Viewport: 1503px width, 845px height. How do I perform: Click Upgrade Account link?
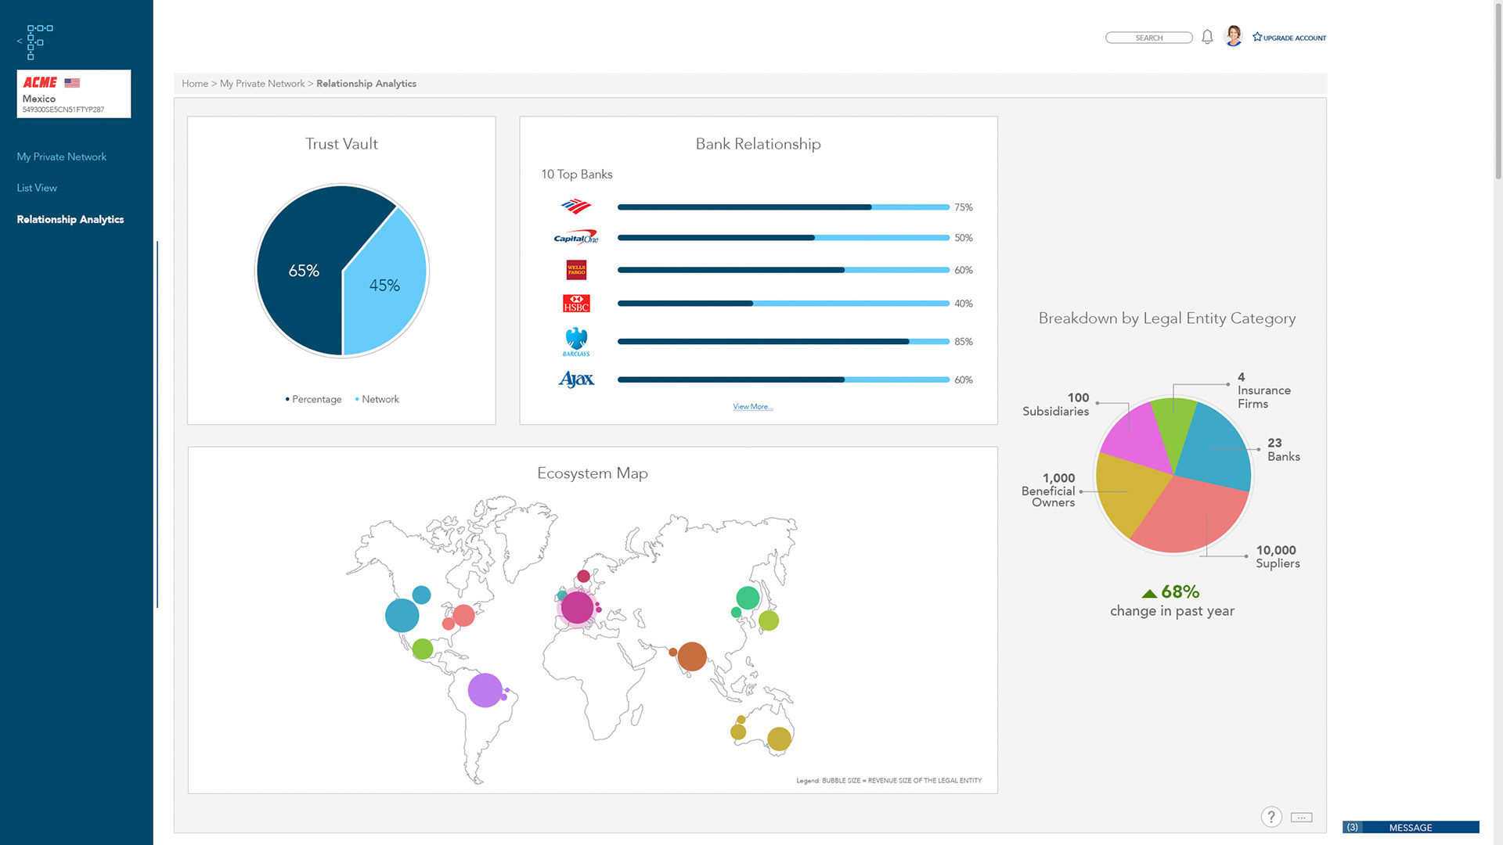[x=1289, y=38]
